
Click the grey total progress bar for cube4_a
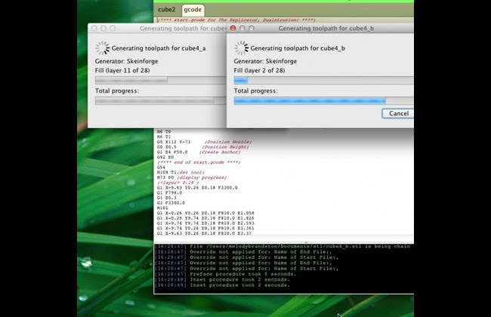pos(161,101)
